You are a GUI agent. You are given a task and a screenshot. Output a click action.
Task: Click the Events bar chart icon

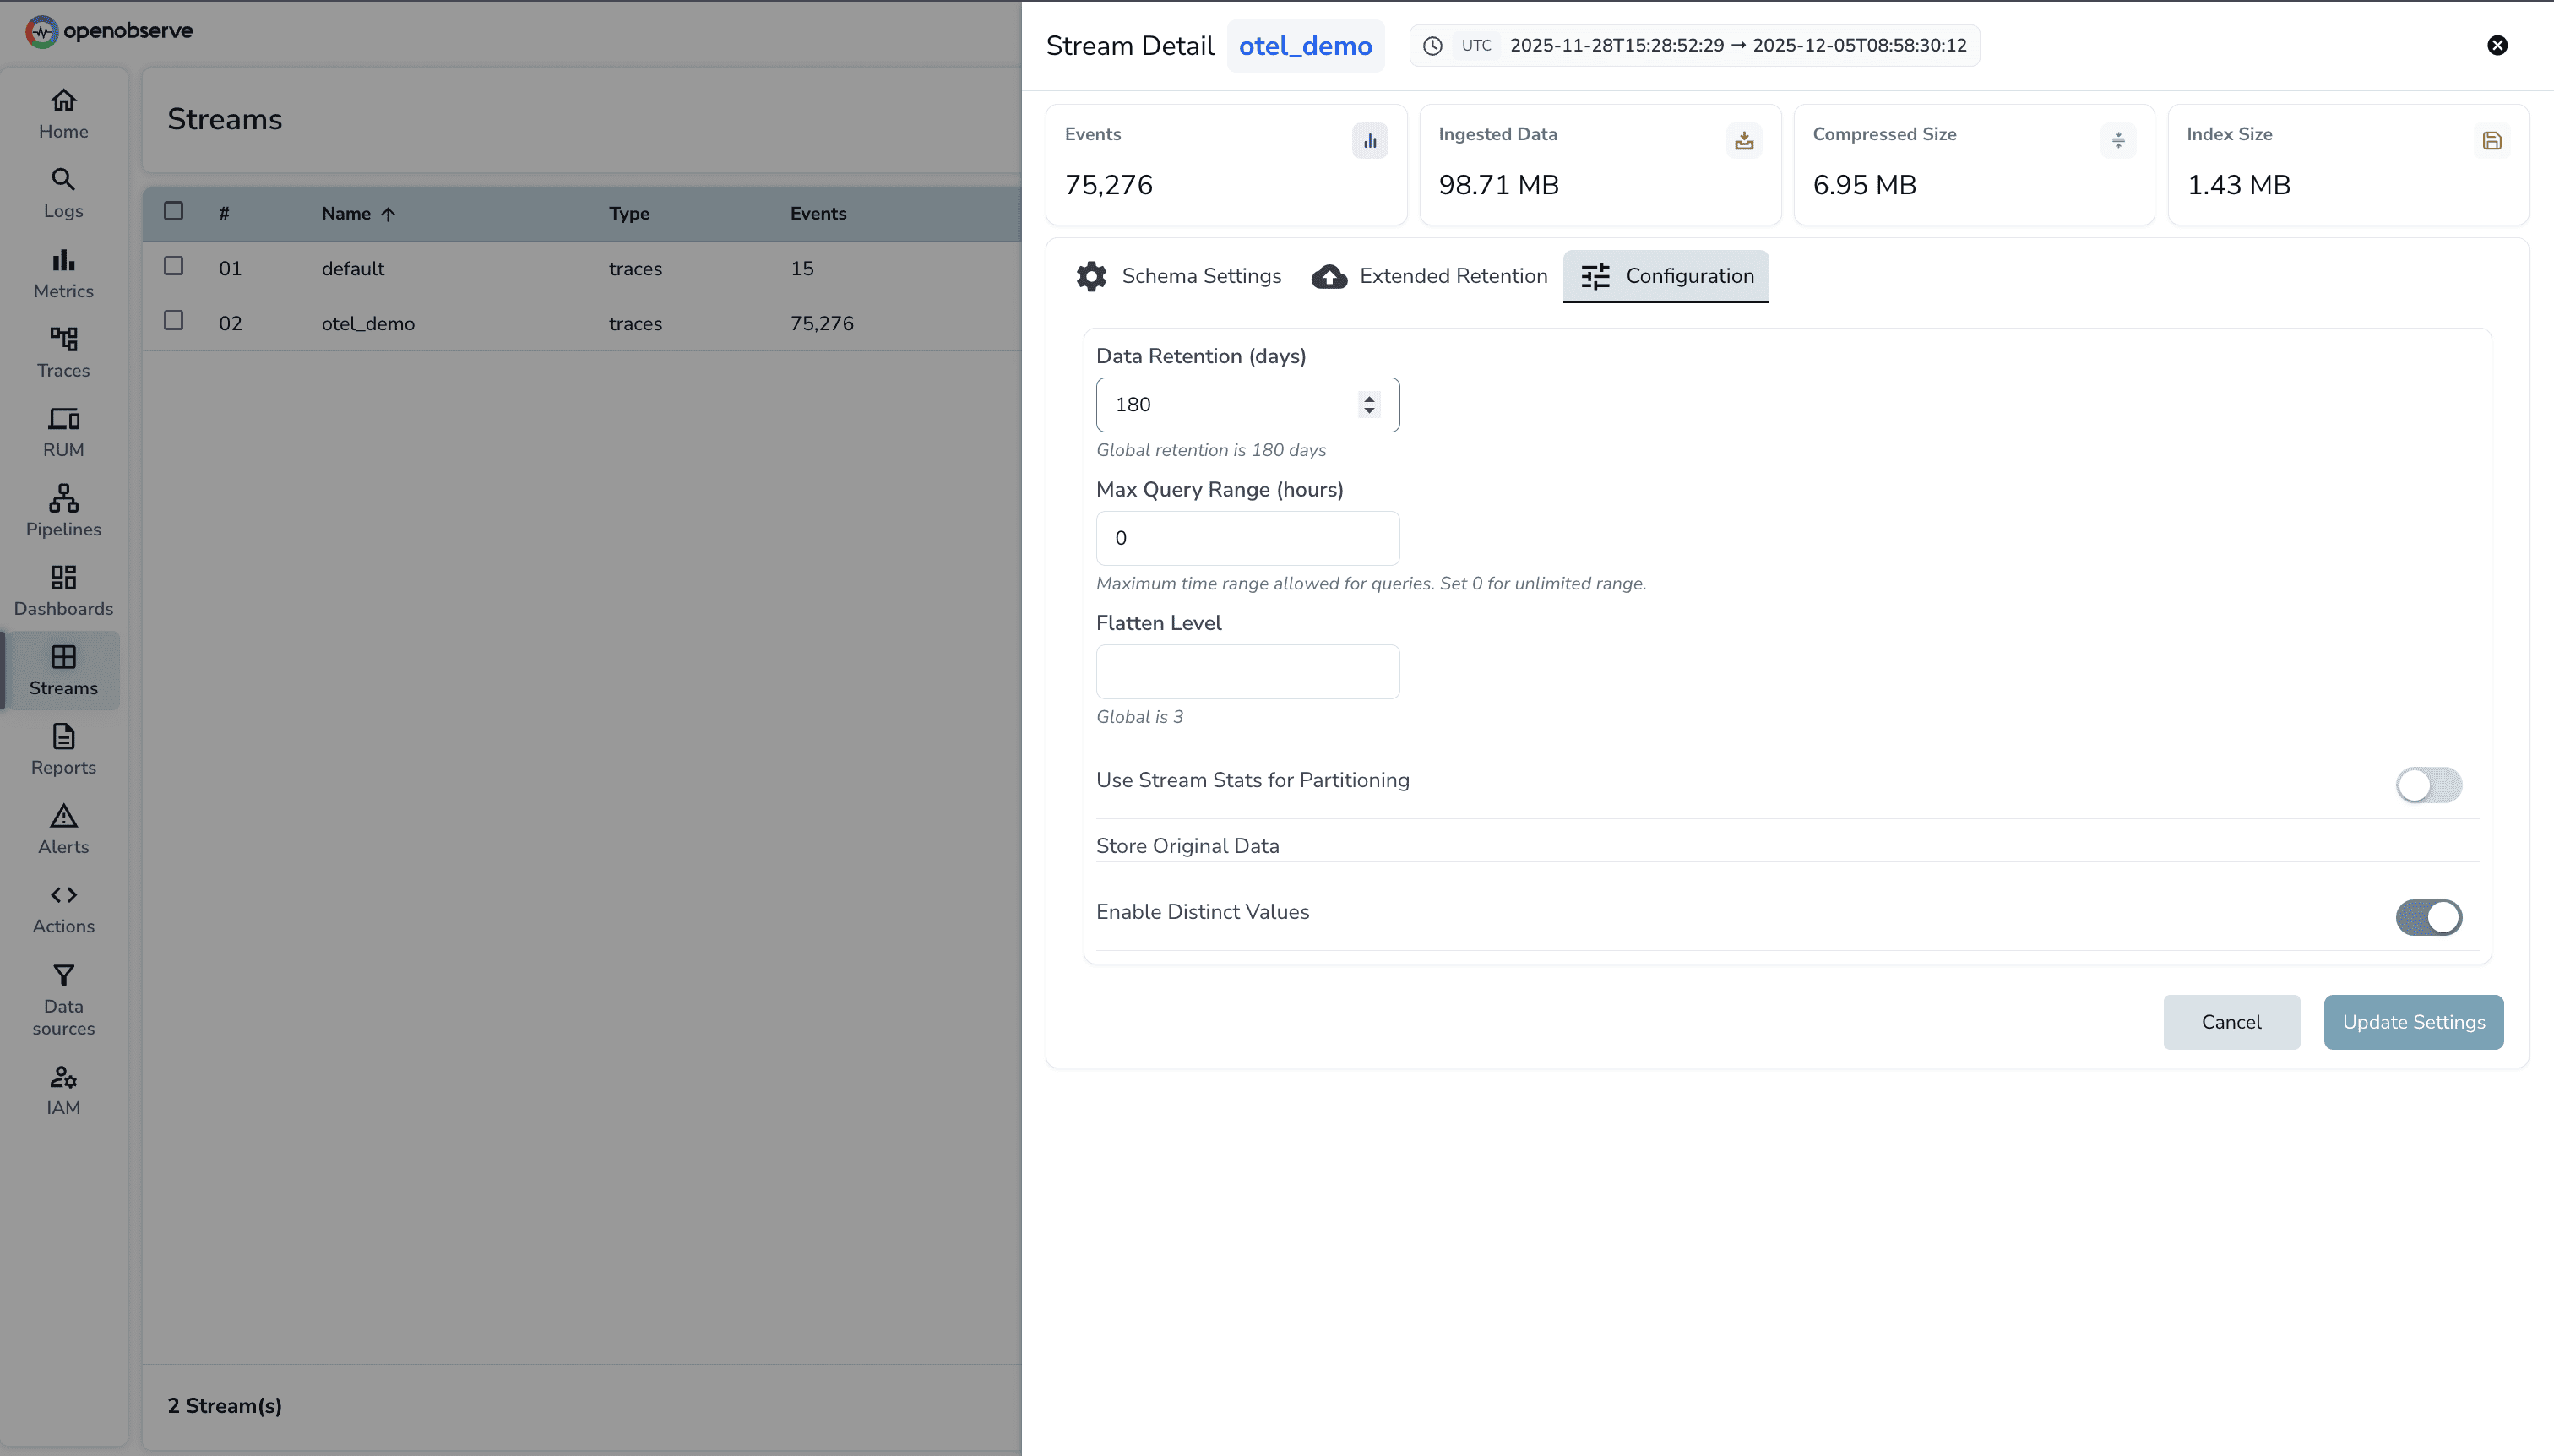(x=1369, y=140)
